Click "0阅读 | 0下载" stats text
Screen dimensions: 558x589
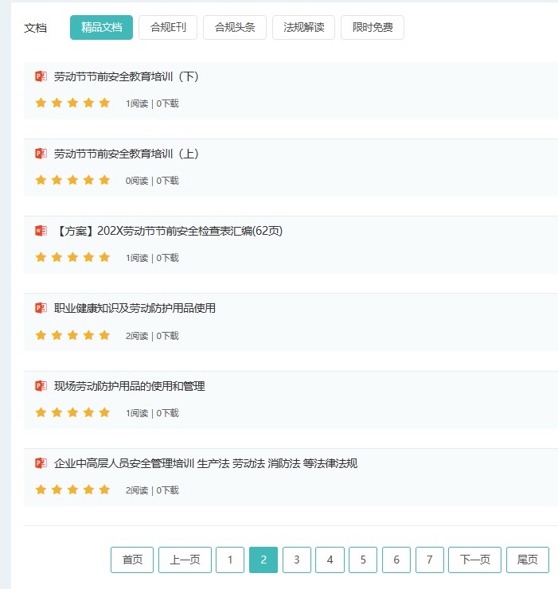click(152, 181)
